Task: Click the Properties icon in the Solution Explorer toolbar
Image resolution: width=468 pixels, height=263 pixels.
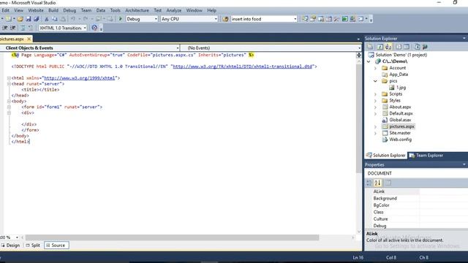Action: coord(370,47)
